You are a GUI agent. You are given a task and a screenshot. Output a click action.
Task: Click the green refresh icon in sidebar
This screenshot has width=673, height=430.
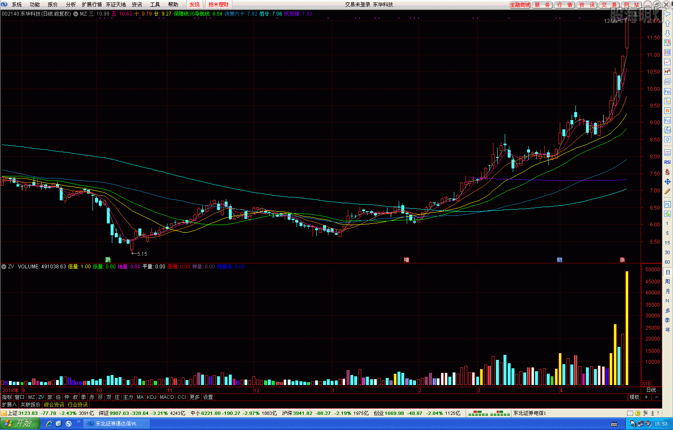coord(667,214)
